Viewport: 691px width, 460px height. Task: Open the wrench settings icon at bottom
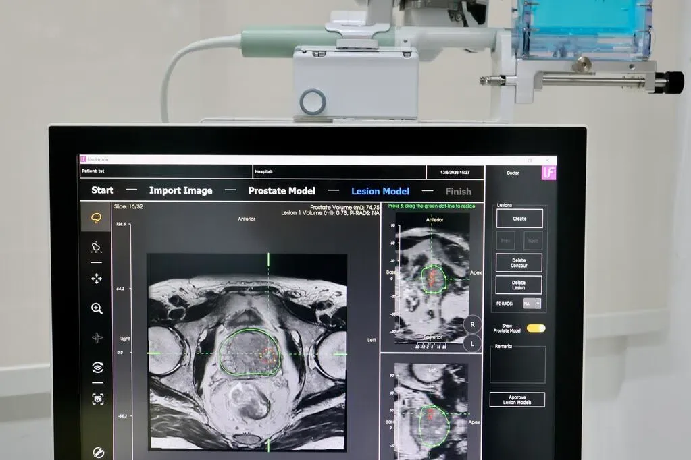[98, 452]
